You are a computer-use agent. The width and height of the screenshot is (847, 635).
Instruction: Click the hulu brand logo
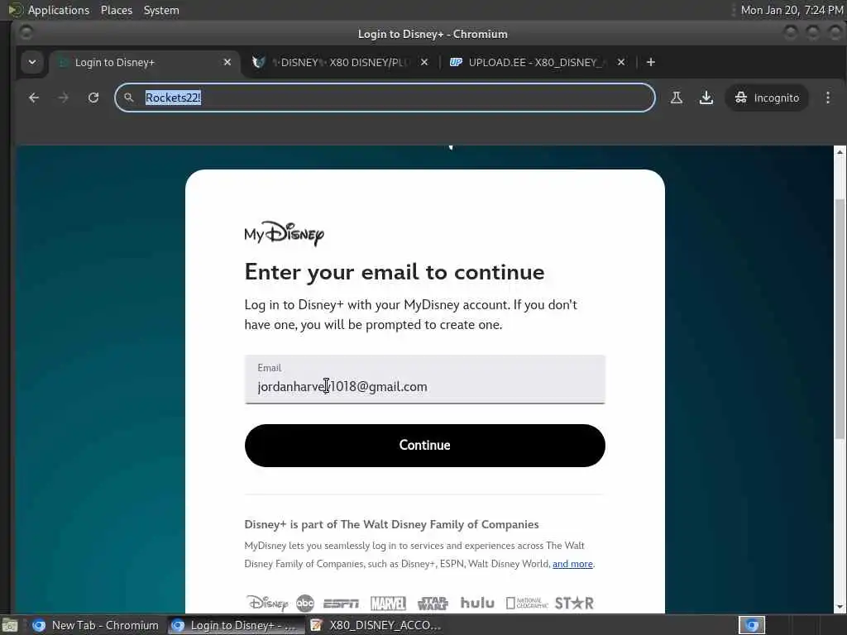pyautogui.click(x=477, y=603)
